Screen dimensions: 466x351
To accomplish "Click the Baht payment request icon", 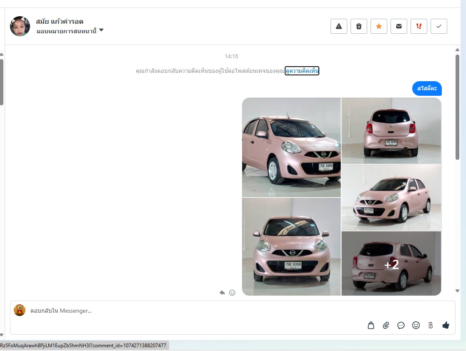I will tap(431, 325).
